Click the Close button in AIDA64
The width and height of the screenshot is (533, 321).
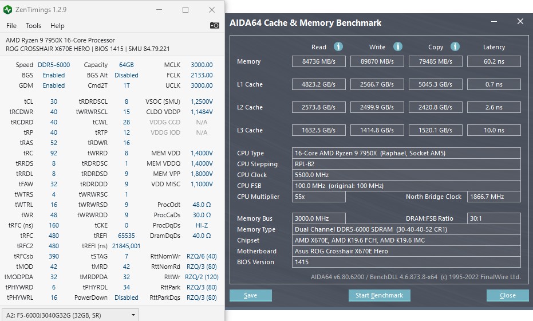[507, 295]
